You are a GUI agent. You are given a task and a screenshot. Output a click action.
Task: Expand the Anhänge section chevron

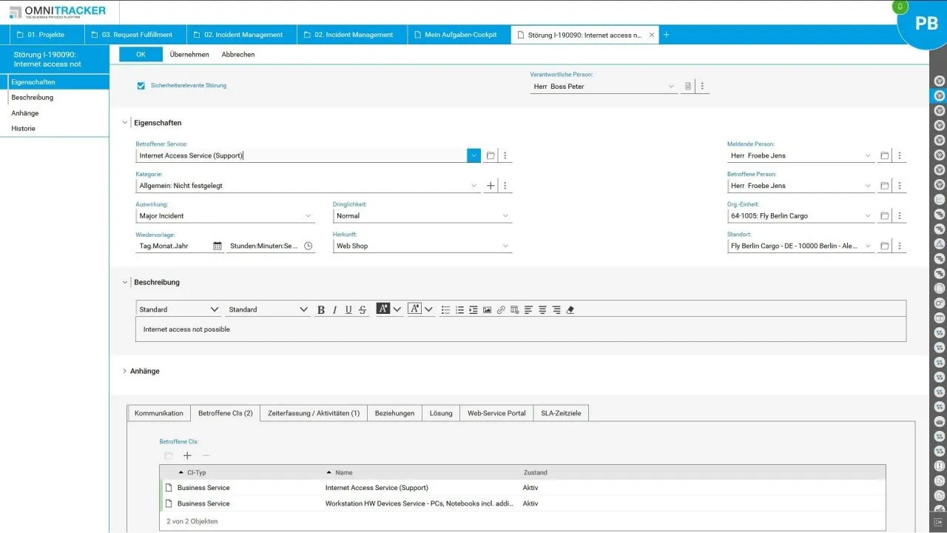click(125, 371)
